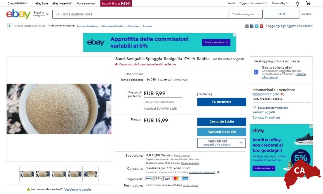Expand the watchlist button dropdown arrow
Screen dimensions: 323x194
241,143
